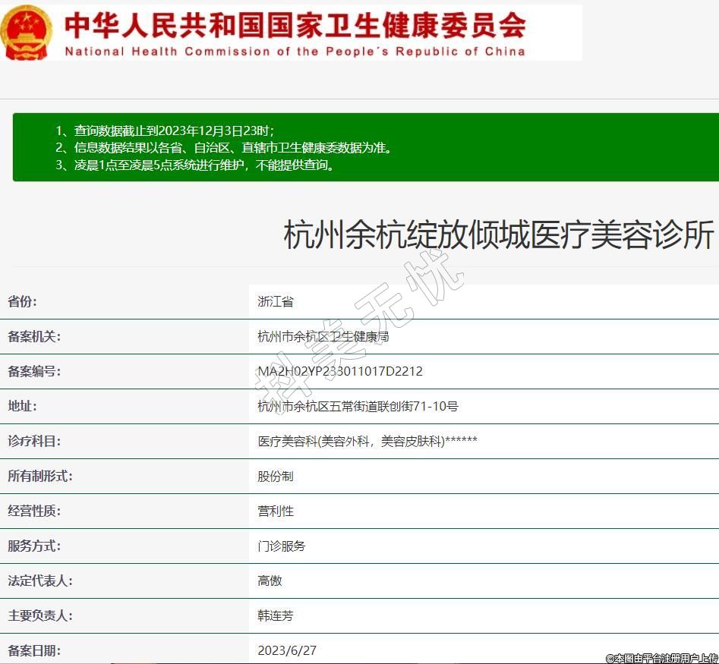Click the upload attribution watermark at bottom right
719x664 pixels.
(661, 658)
